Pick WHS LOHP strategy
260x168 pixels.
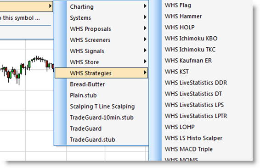point(180,127)
